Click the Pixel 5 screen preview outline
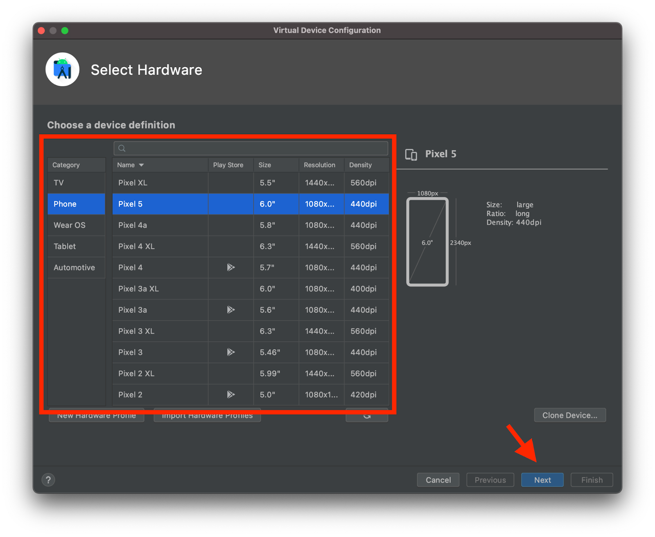Screen dimensions: 655x537 (x=427, y=242)
